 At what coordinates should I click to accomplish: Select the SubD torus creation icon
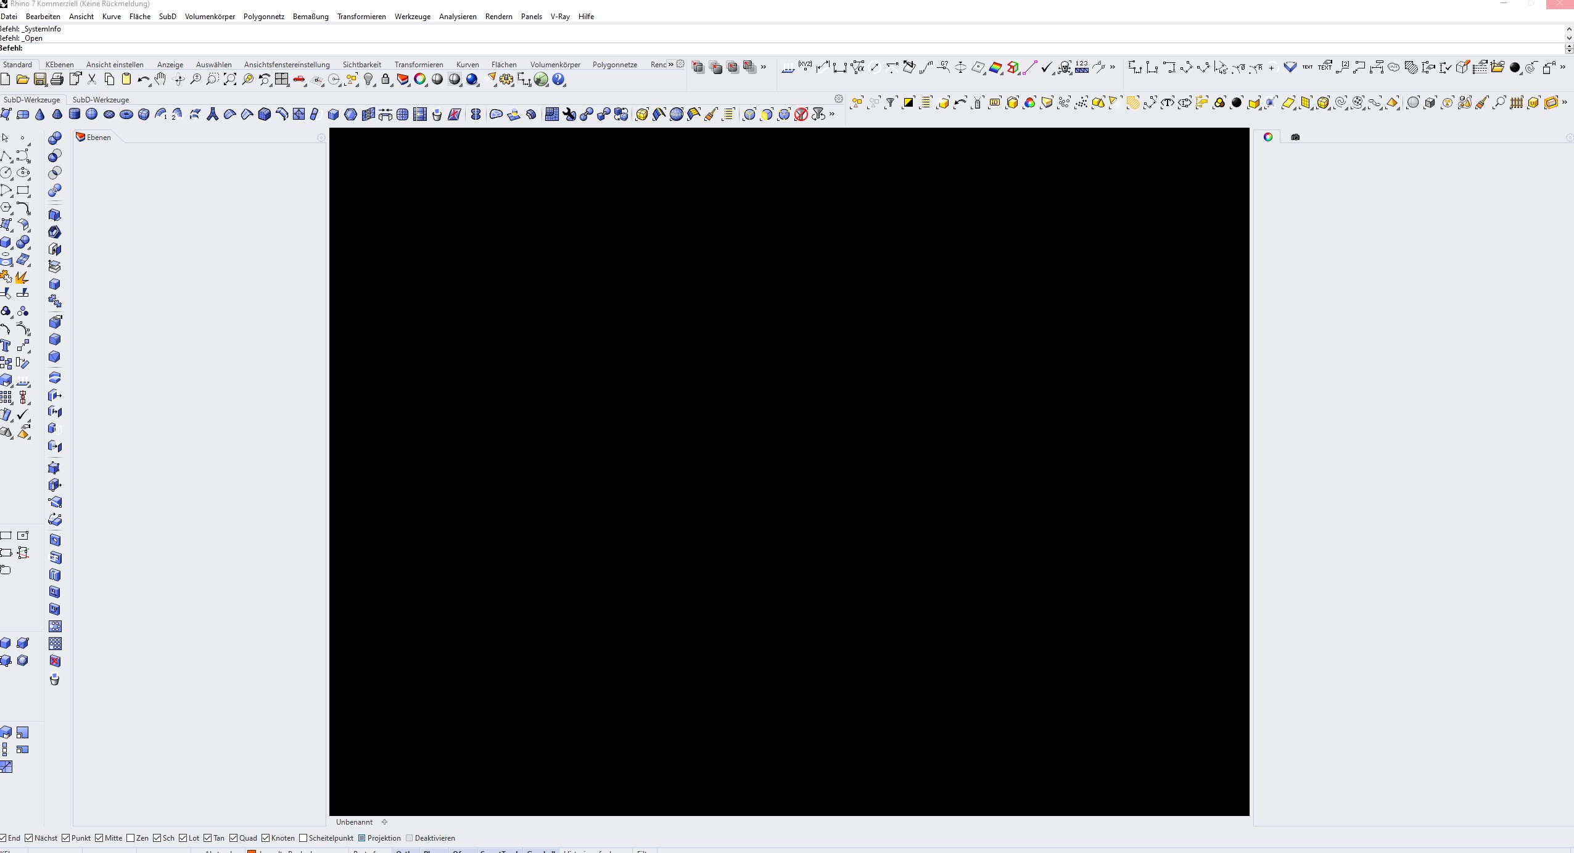pos(127,115)
